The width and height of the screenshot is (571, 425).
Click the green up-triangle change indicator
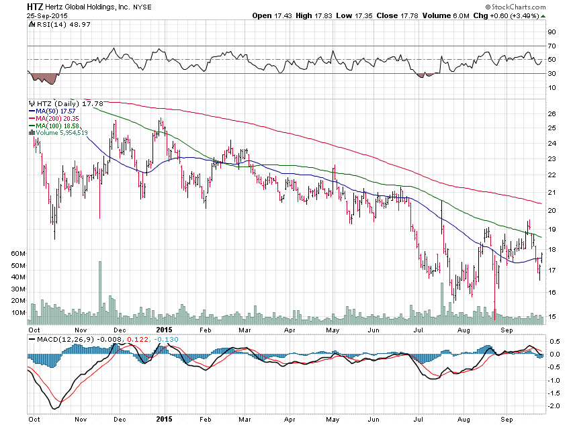[x=543, y=16]
